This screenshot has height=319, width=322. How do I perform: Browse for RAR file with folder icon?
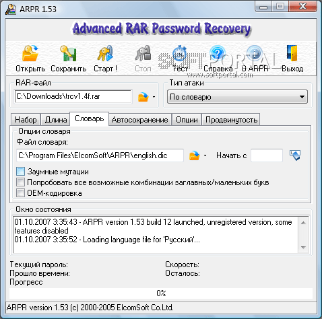(143, 97)
